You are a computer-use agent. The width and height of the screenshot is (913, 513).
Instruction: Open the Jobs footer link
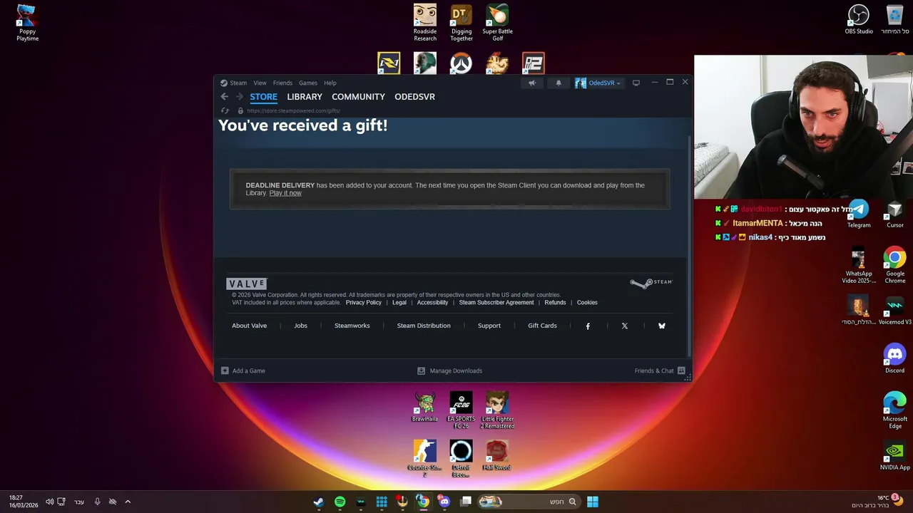pyautogui.click(x=301, y=326)
